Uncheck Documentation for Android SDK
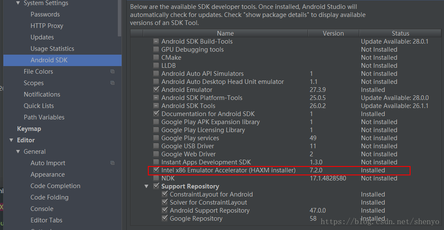Viewport: 444px width, 230px height. pos(156,114)
